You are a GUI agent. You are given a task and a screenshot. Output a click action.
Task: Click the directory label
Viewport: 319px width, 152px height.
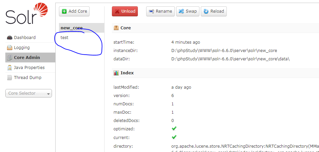point(123,146)
